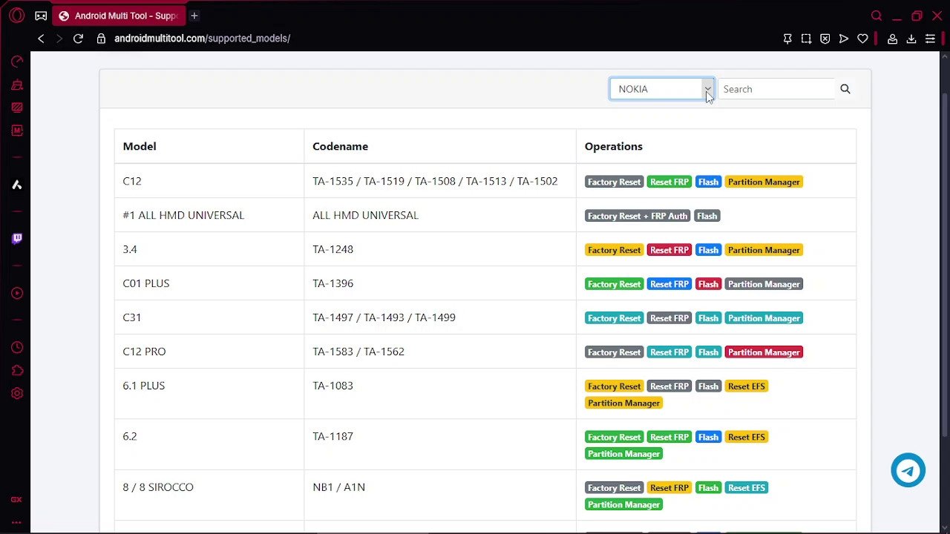Open the ad blocker shield
Screen dimensions: 950x534
(825, 39)
